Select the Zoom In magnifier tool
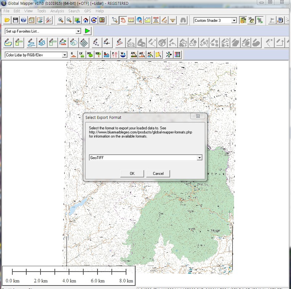Screen dimensions: 291x289 pyautogui.click(x=61, y=20)
